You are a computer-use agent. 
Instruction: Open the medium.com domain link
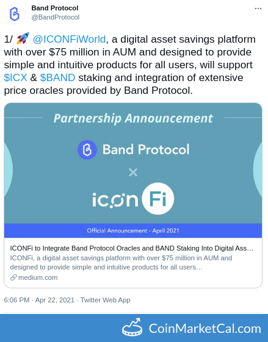pos(38,277)
